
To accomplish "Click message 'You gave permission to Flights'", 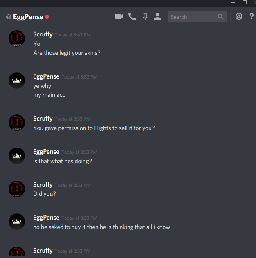I will [x=94, y=128].
